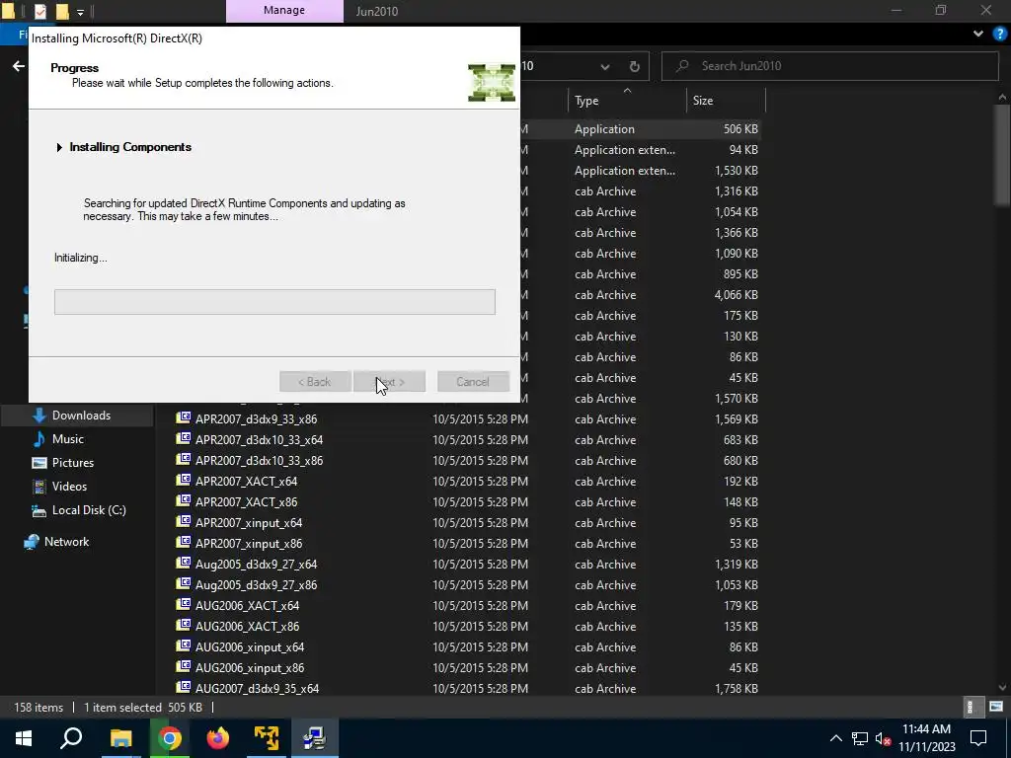
Task: Click the network icon in system tray
Action: pyautogui.click(x=860, y=738)
